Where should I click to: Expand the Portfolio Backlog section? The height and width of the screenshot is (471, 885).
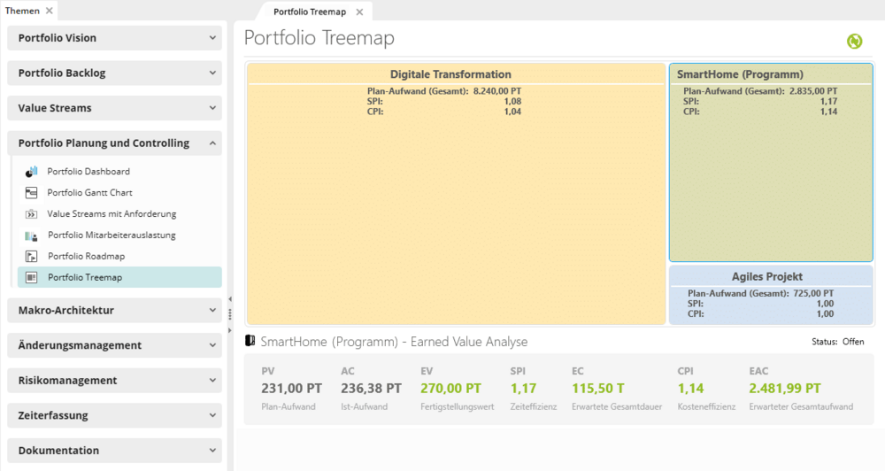[212, 73]
